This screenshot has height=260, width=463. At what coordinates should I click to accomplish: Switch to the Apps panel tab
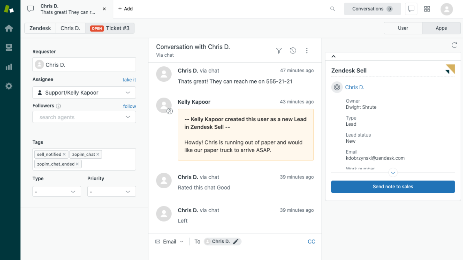pyautogui.click(x=441, y=28)
